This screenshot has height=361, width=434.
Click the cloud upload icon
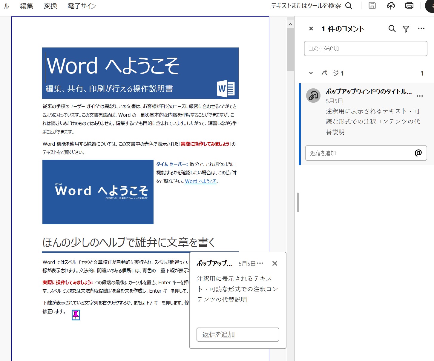[x=391, y=5]
